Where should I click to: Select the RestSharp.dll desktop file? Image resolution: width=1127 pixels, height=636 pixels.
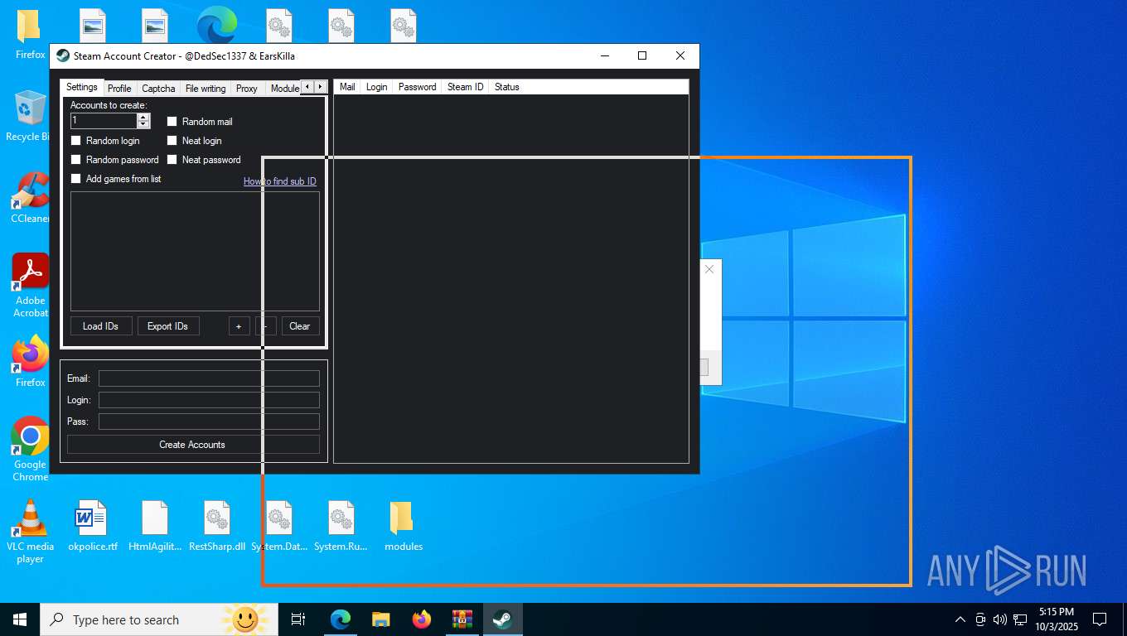[x=217, y=525]
